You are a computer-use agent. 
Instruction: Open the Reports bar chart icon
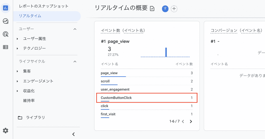(6, 8)
